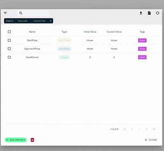164x151 pixels.
Task: Select the GoodCount variable name
Action: [x=32, y=57]
